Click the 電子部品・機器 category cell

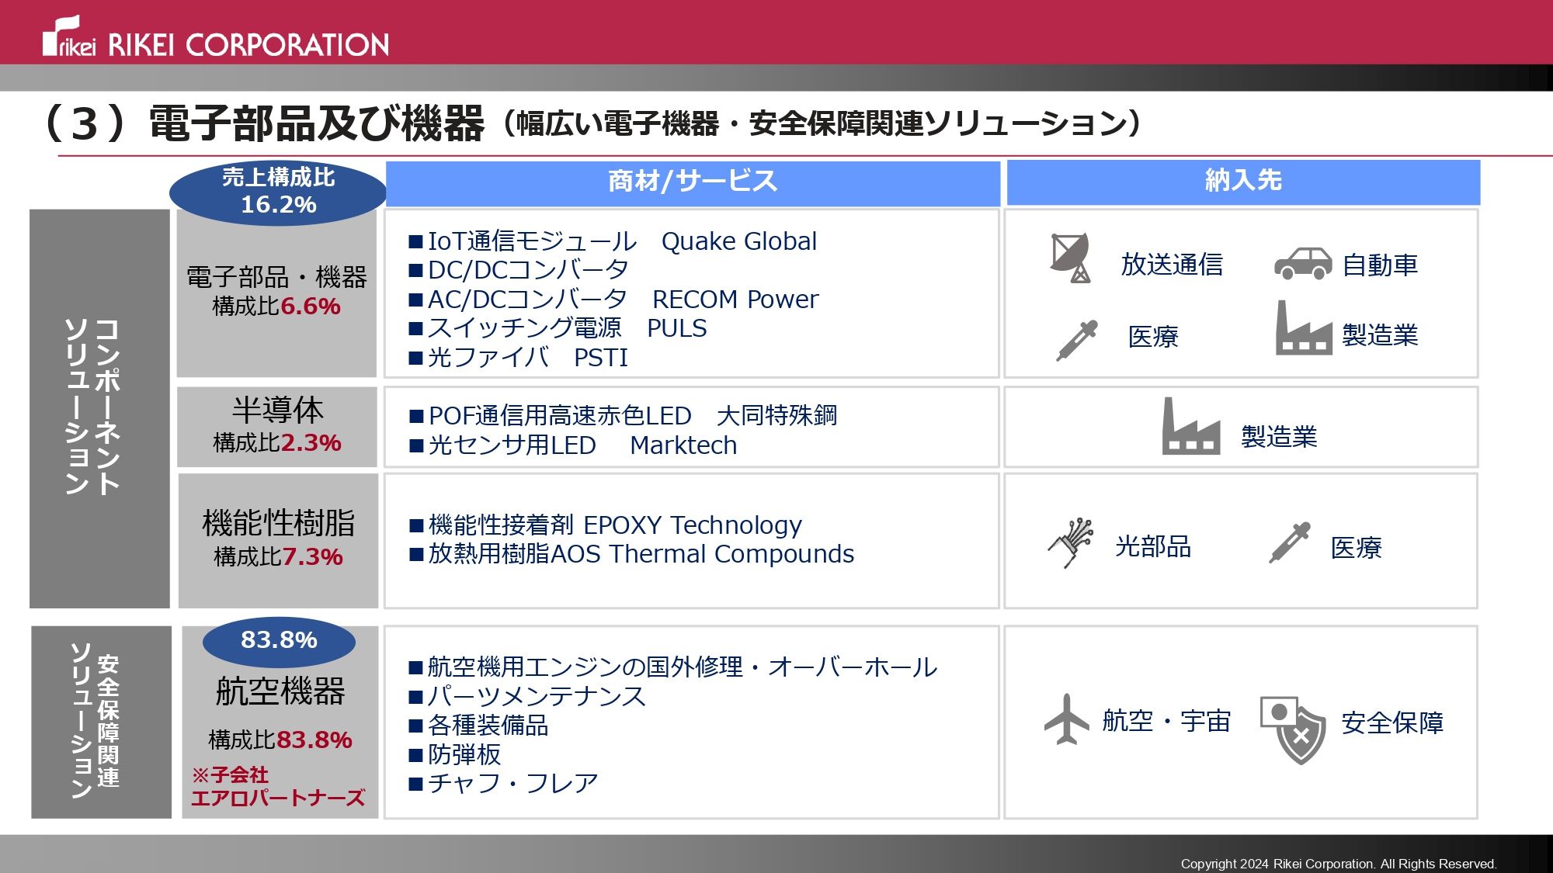[276, 293]
